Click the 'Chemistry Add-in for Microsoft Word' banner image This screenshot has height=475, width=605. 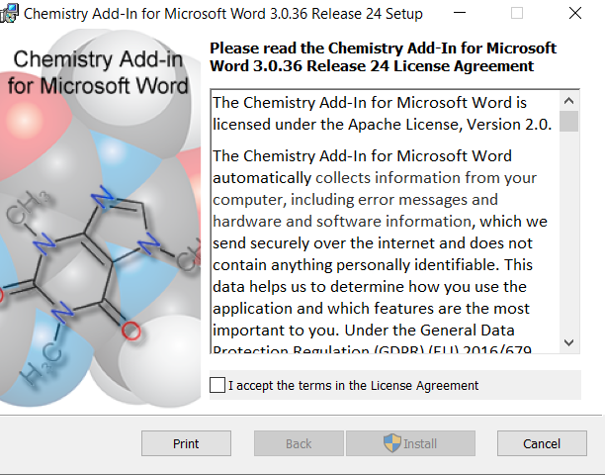100,218
